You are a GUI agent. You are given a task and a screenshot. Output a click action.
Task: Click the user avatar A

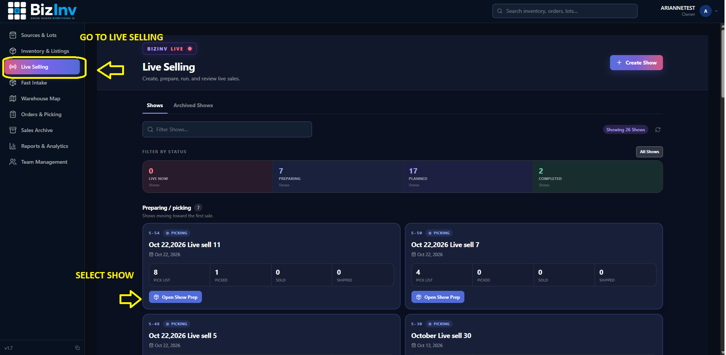[706, 11]
